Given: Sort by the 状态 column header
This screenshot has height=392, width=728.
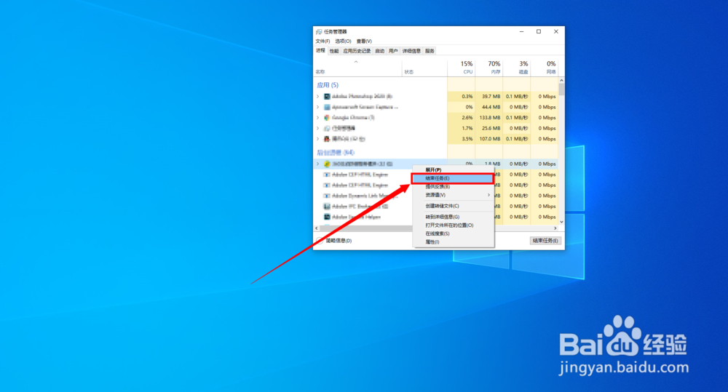Looking at the screenshot, I should pyautogui.click(x=425, y=68).
